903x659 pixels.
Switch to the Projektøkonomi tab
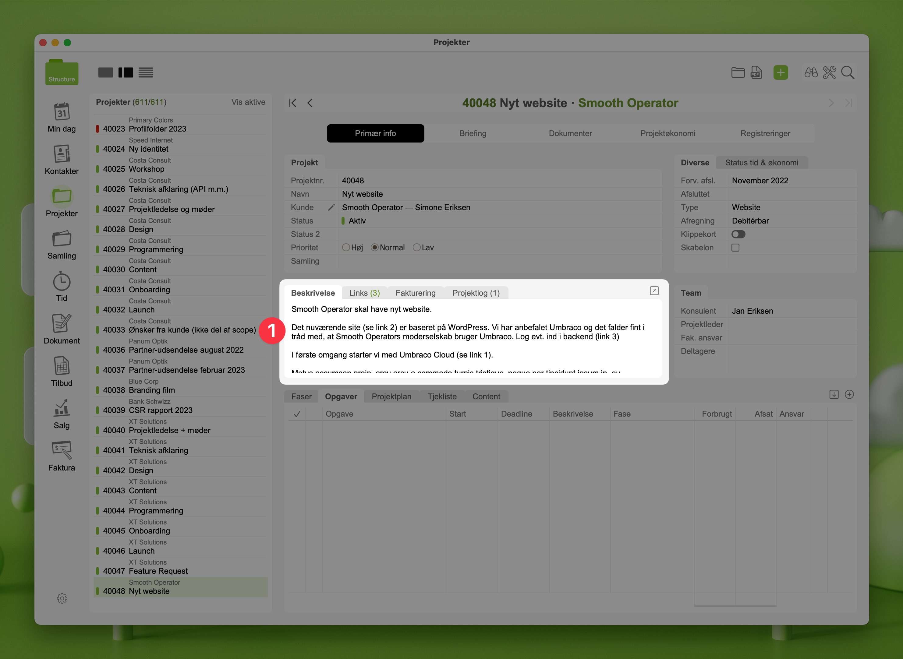click(668, 133)
